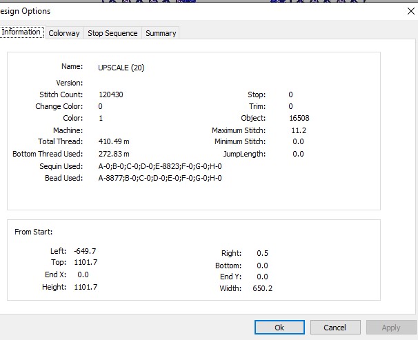
Task: Click the Bottom Thread Used label
Action: tap(48, 154)
